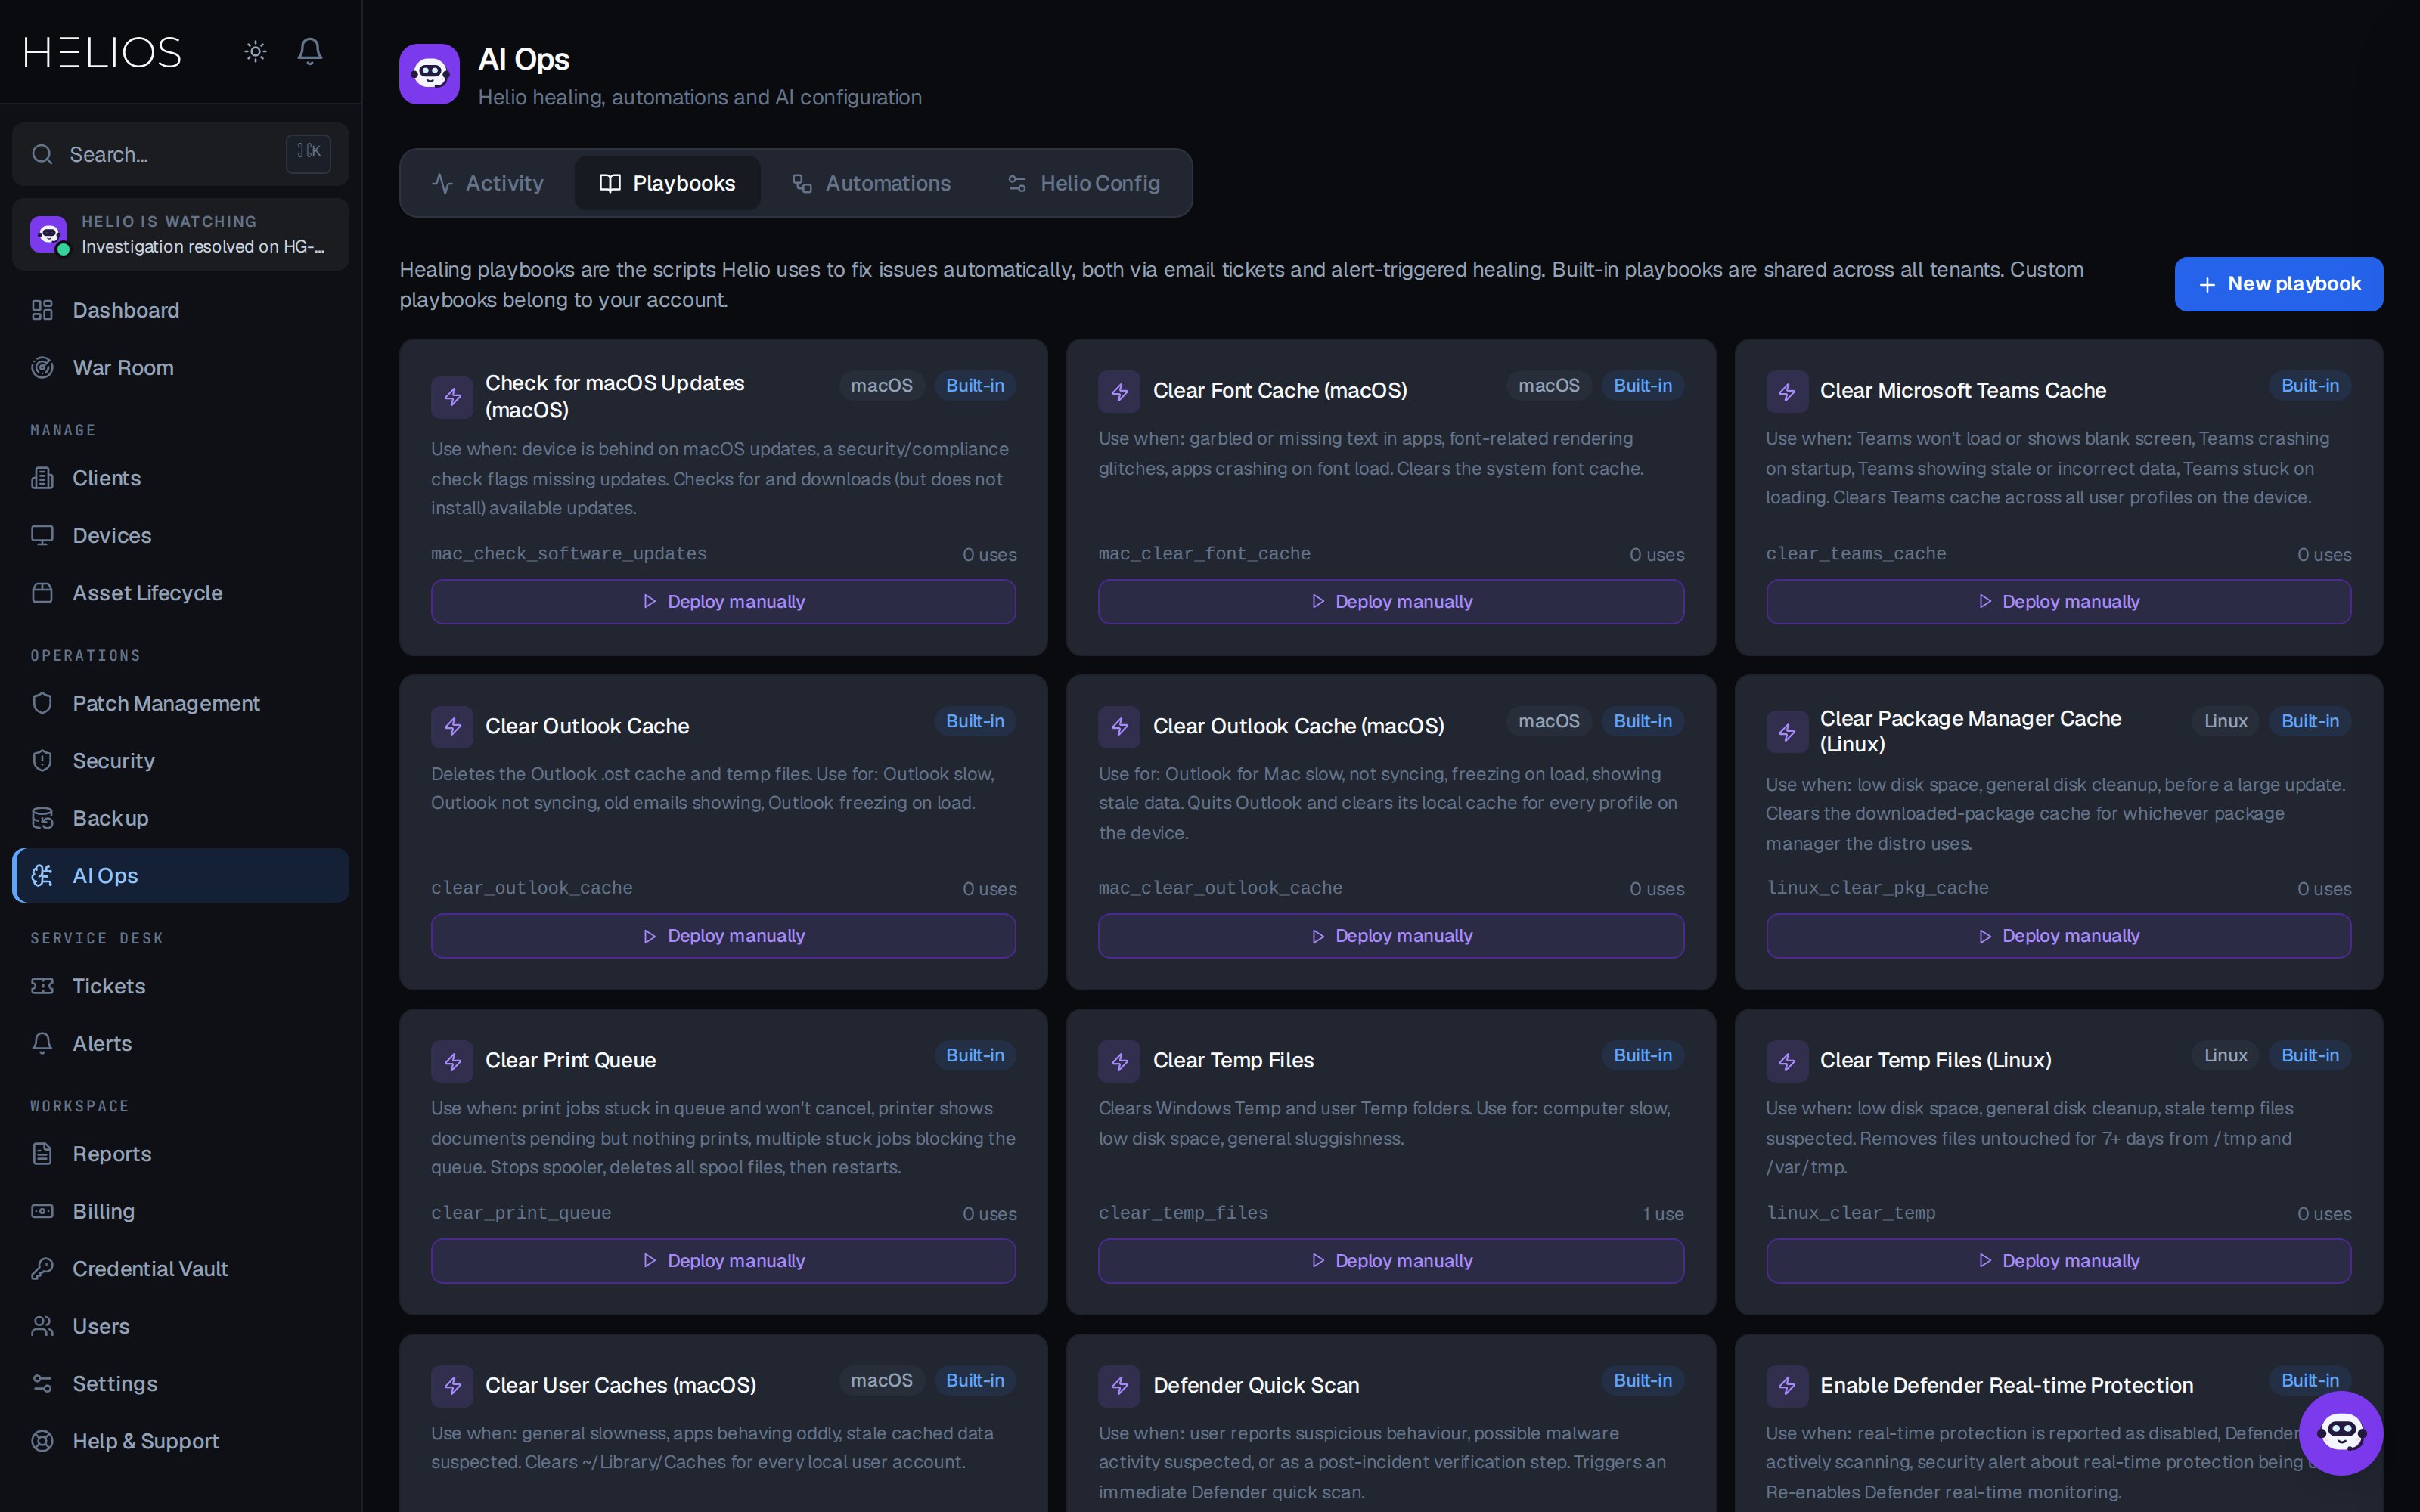The width and height of the screenshot is (2420, 1512).
Task: Click Built-in badge on Clear Print Queue
Action: (x=975, y=1055)
